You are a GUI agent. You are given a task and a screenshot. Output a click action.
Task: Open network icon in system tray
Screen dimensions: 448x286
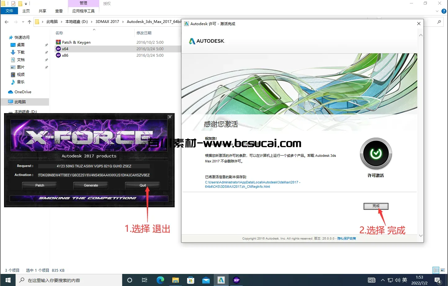pyautogui.click(x=390, y=280)
